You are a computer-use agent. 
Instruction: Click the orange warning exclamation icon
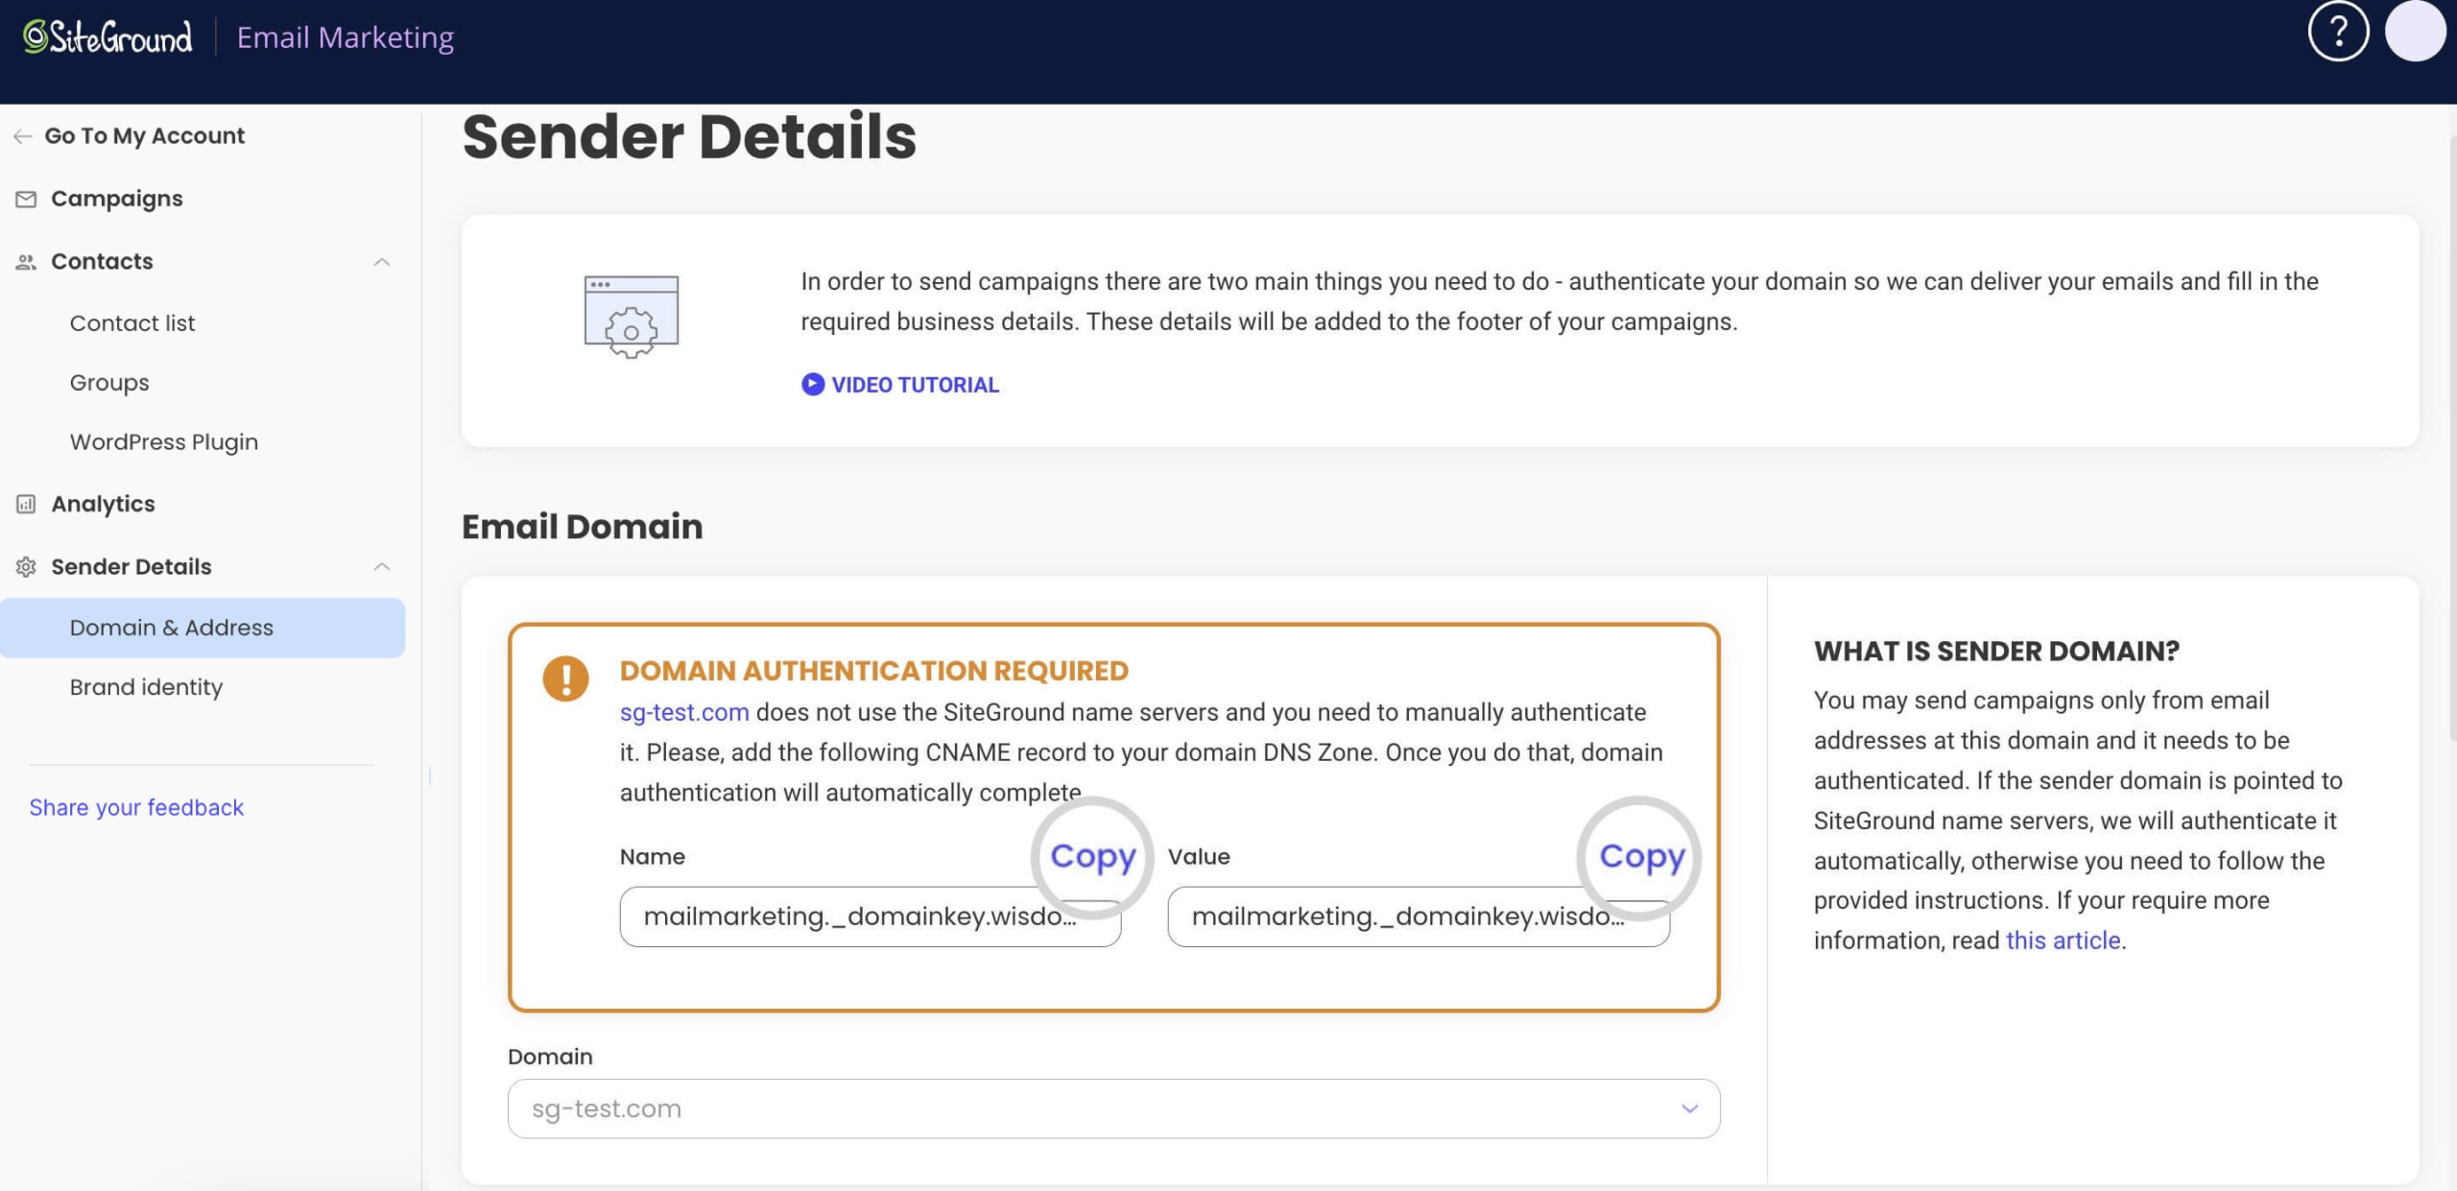click(565, 679)
